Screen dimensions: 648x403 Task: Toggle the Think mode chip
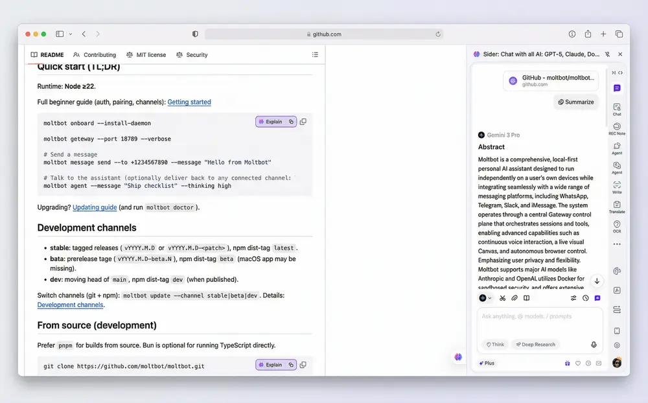[x=495, y=344]
